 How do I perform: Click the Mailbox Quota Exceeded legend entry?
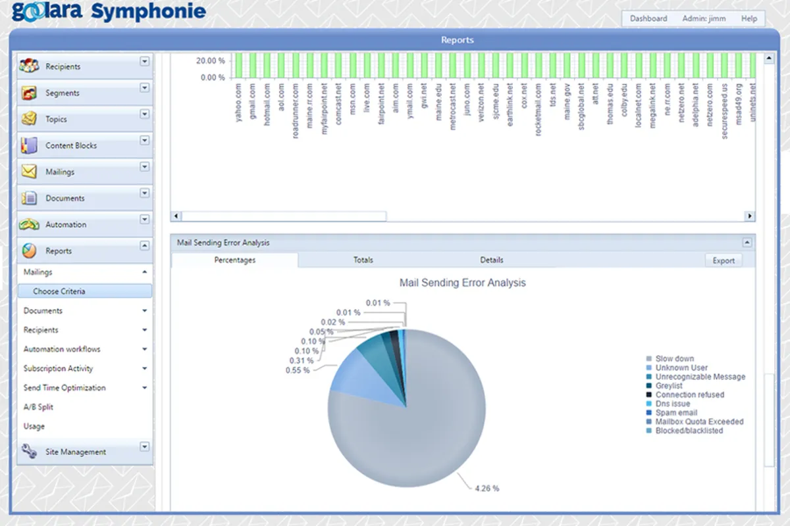coord(695,421)
